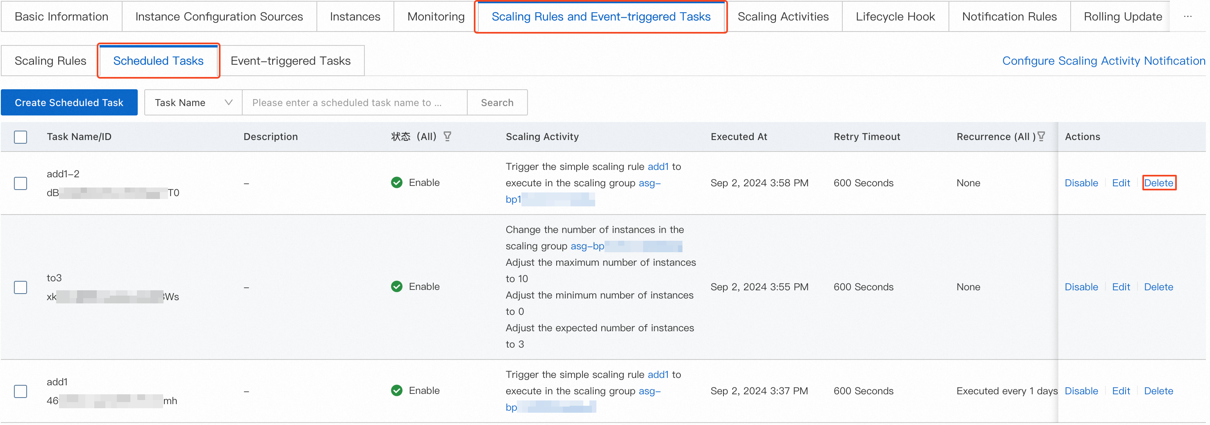The image size is (1210, 425).
Task: Click the 'Executed every 1 days' recurrence cell
Action: coord(1007,391)
